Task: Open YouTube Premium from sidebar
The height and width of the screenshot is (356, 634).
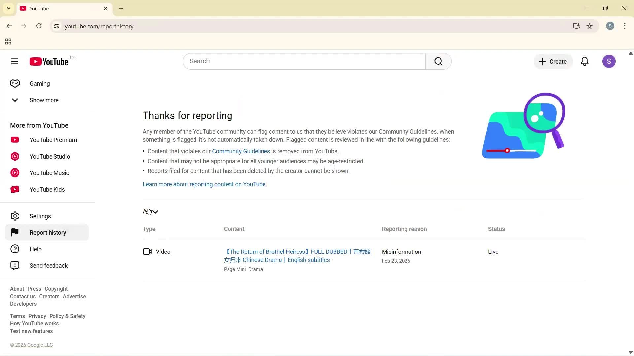Action: click(x=53, y=140)
